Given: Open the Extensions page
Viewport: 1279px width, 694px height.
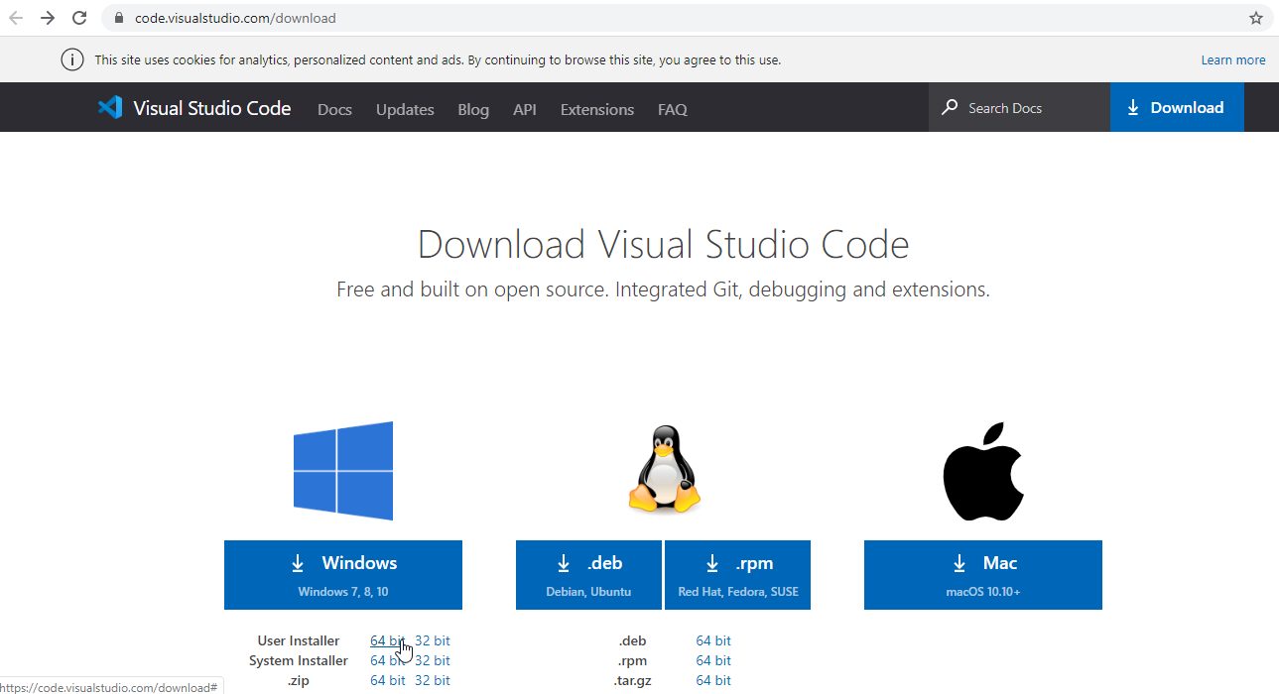Looking at the screenshot, I should pos(597,109).
